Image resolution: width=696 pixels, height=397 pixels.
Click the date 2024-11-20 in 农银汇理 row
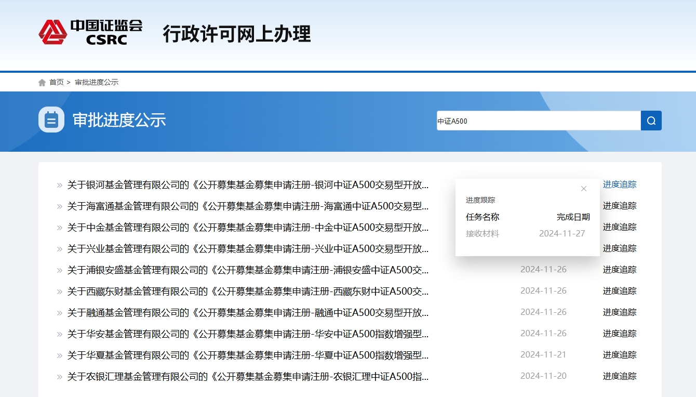[x=543, y=376]
